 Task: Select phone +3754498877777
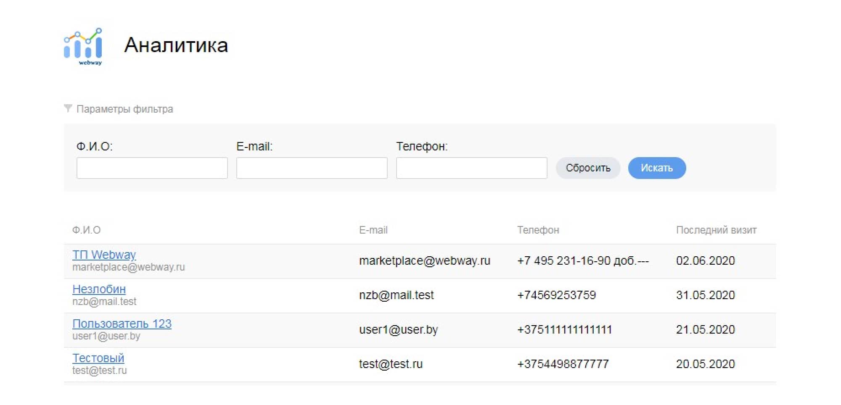pos(563,364)
